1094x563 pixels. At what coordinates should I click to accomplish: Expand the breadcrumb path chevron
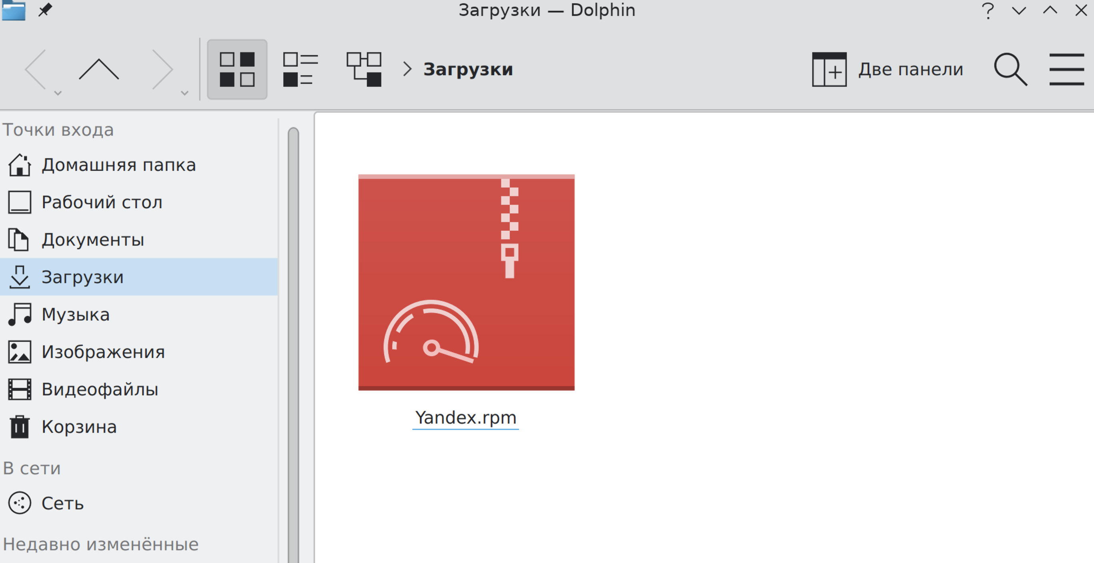coord(407,69)
